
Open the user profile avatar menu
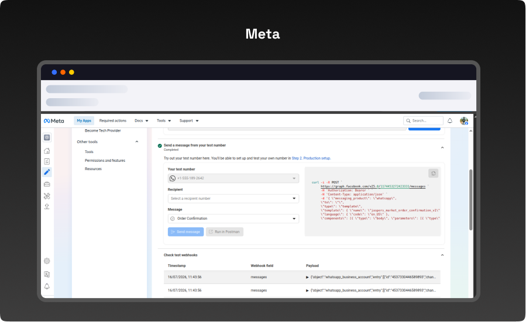tap(464, 121)
